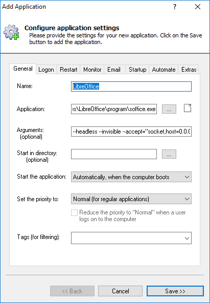
Task: Click the Save button
Action: coord(175,291)
